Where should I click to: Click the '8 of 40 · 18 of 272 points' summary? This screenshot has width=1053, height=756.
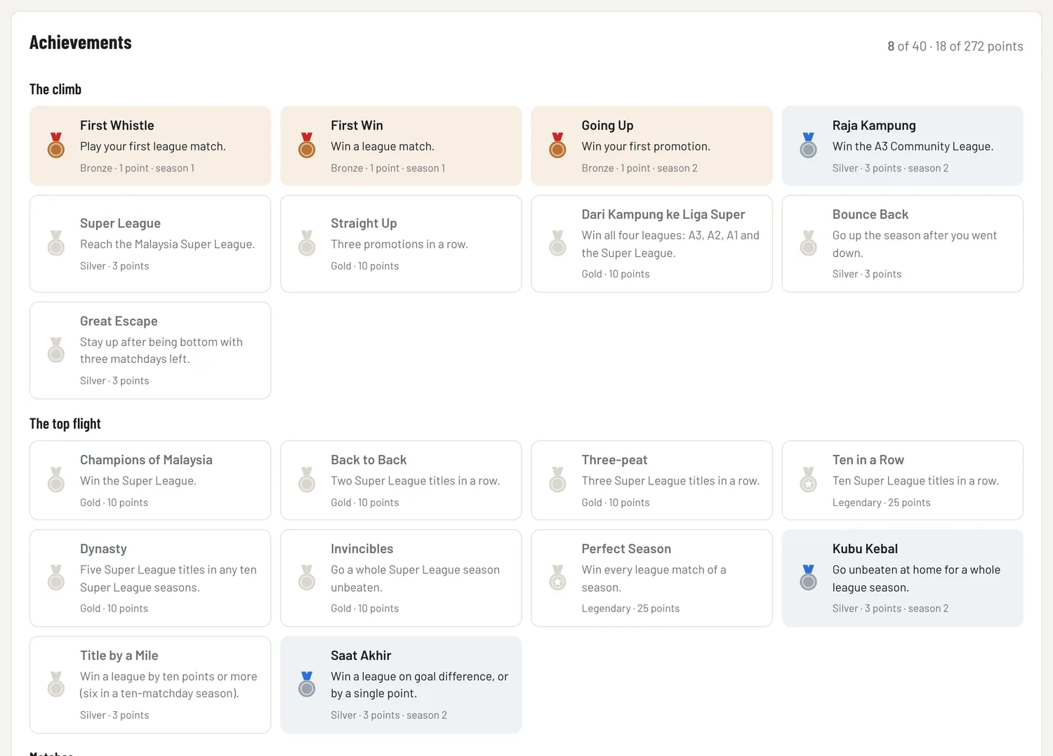[x=955, y=46]
